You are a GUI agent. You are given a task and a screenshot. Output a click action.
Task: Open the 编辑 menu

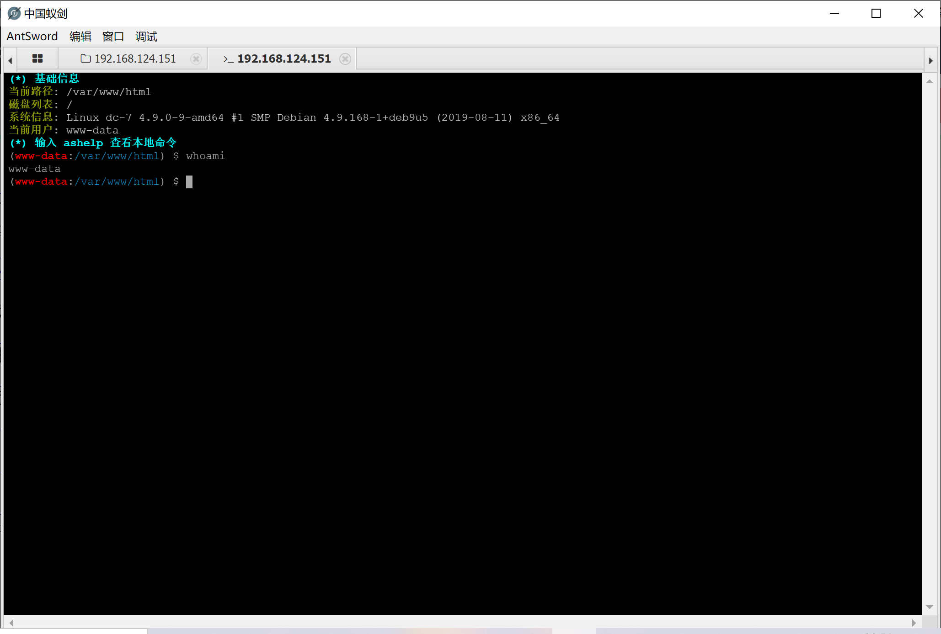(x=80, y=36)
